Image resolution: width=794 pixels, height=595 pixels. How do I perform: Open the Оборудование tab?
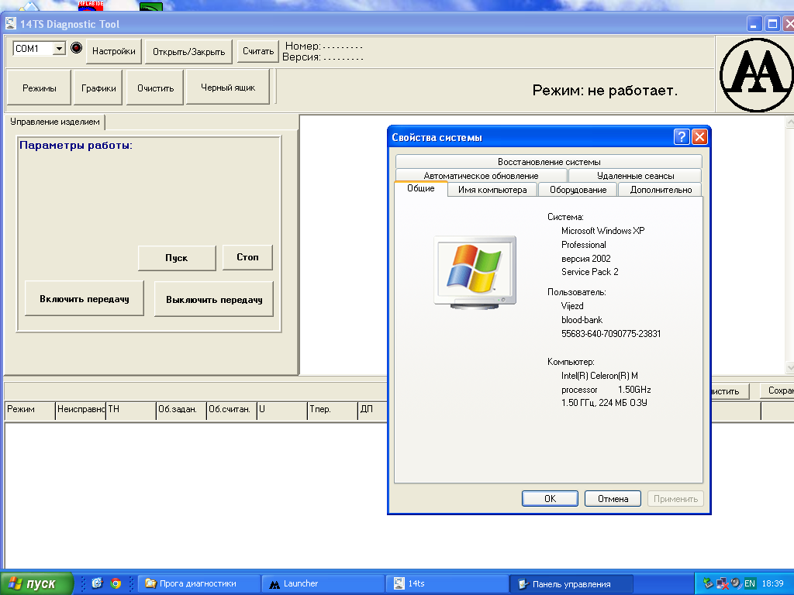[578, 190]
